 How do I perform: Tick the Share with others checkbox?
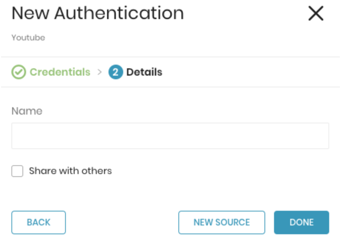[x=17, y=171]
